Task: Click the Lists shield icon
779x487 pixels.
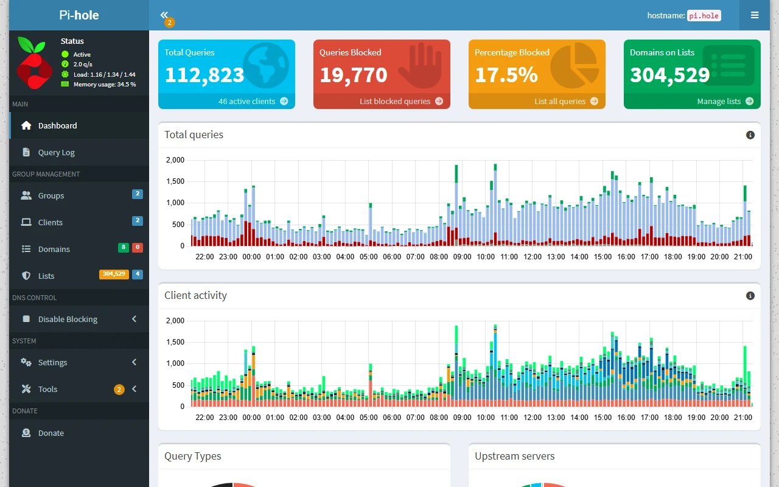Action: coord(26,276)
